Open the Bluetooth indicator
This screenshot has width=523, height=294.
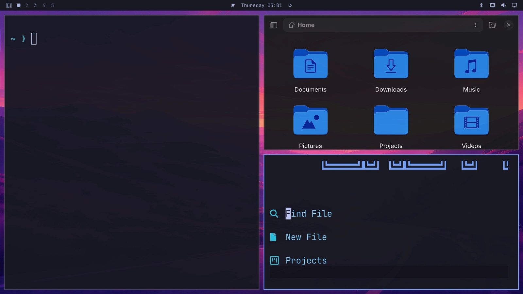pos(481,5)
